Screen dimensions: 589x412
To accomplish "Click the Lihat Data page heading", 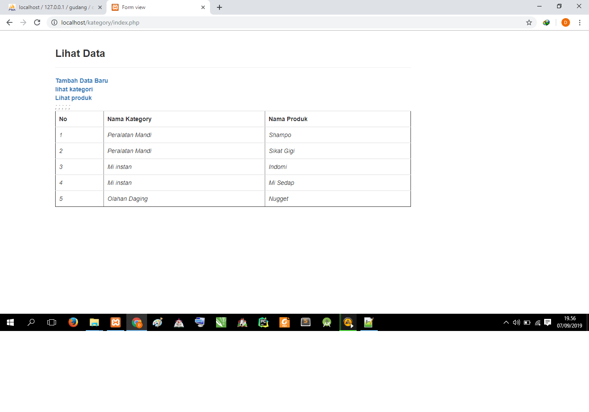I will (80, 53).
